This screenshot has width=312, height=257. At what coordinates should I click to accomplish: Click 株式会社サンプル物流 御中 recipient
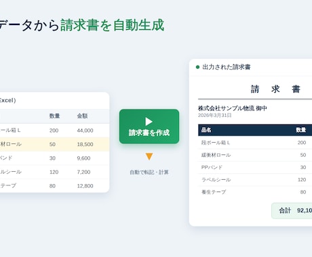(233, 108)
